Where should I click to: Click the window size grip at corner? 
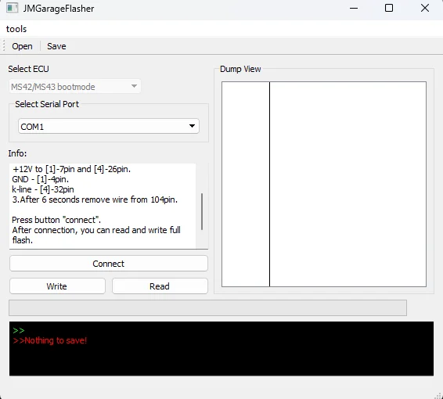click(438, 395)
